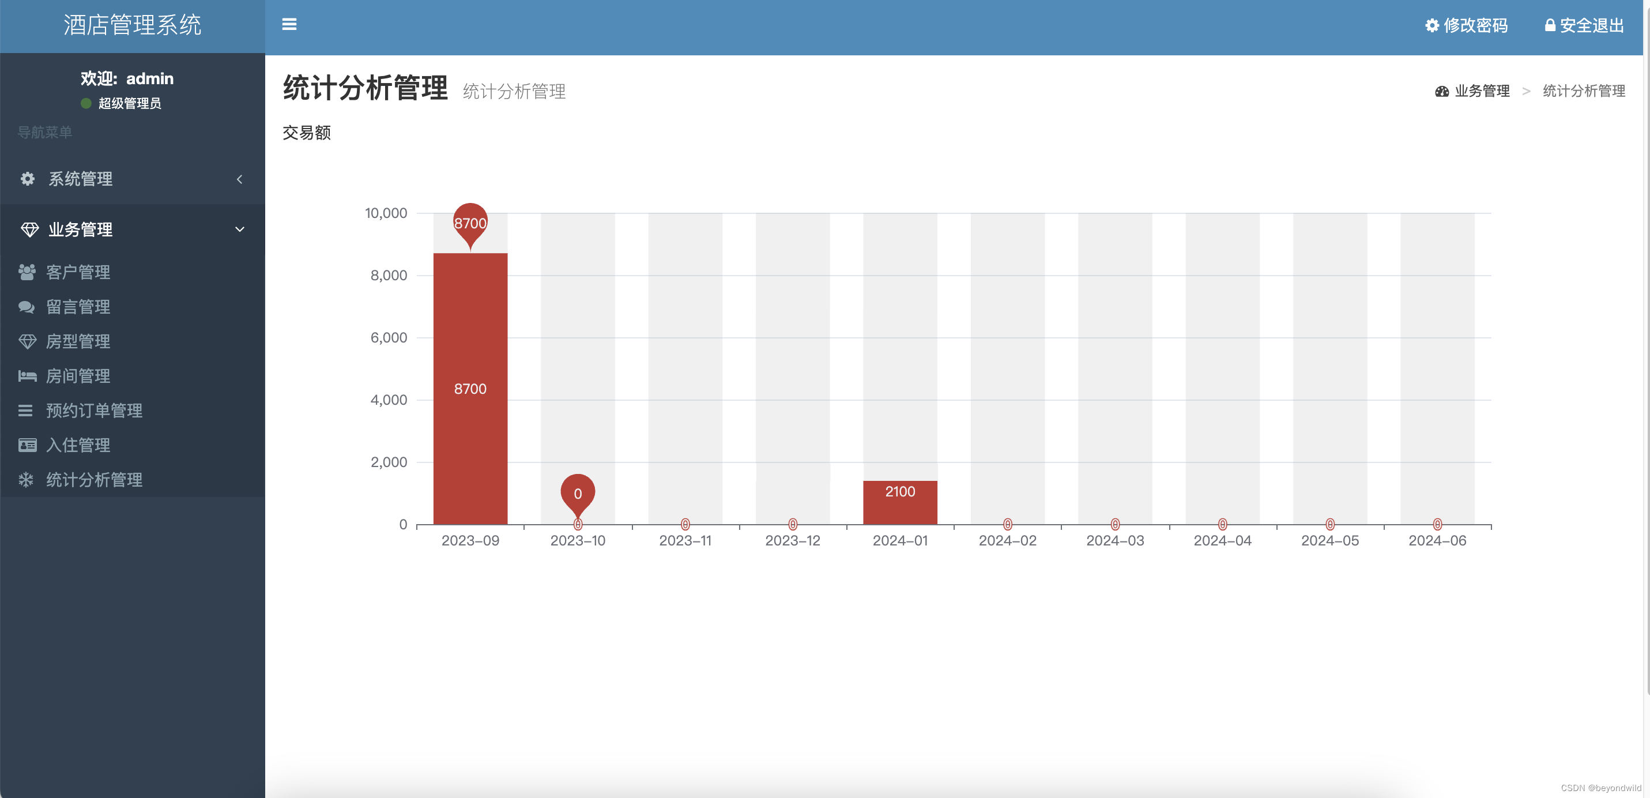Click the 业务管理 breadcrumb link
This screenshot has width=1650, height=798.
(1482, 91)
